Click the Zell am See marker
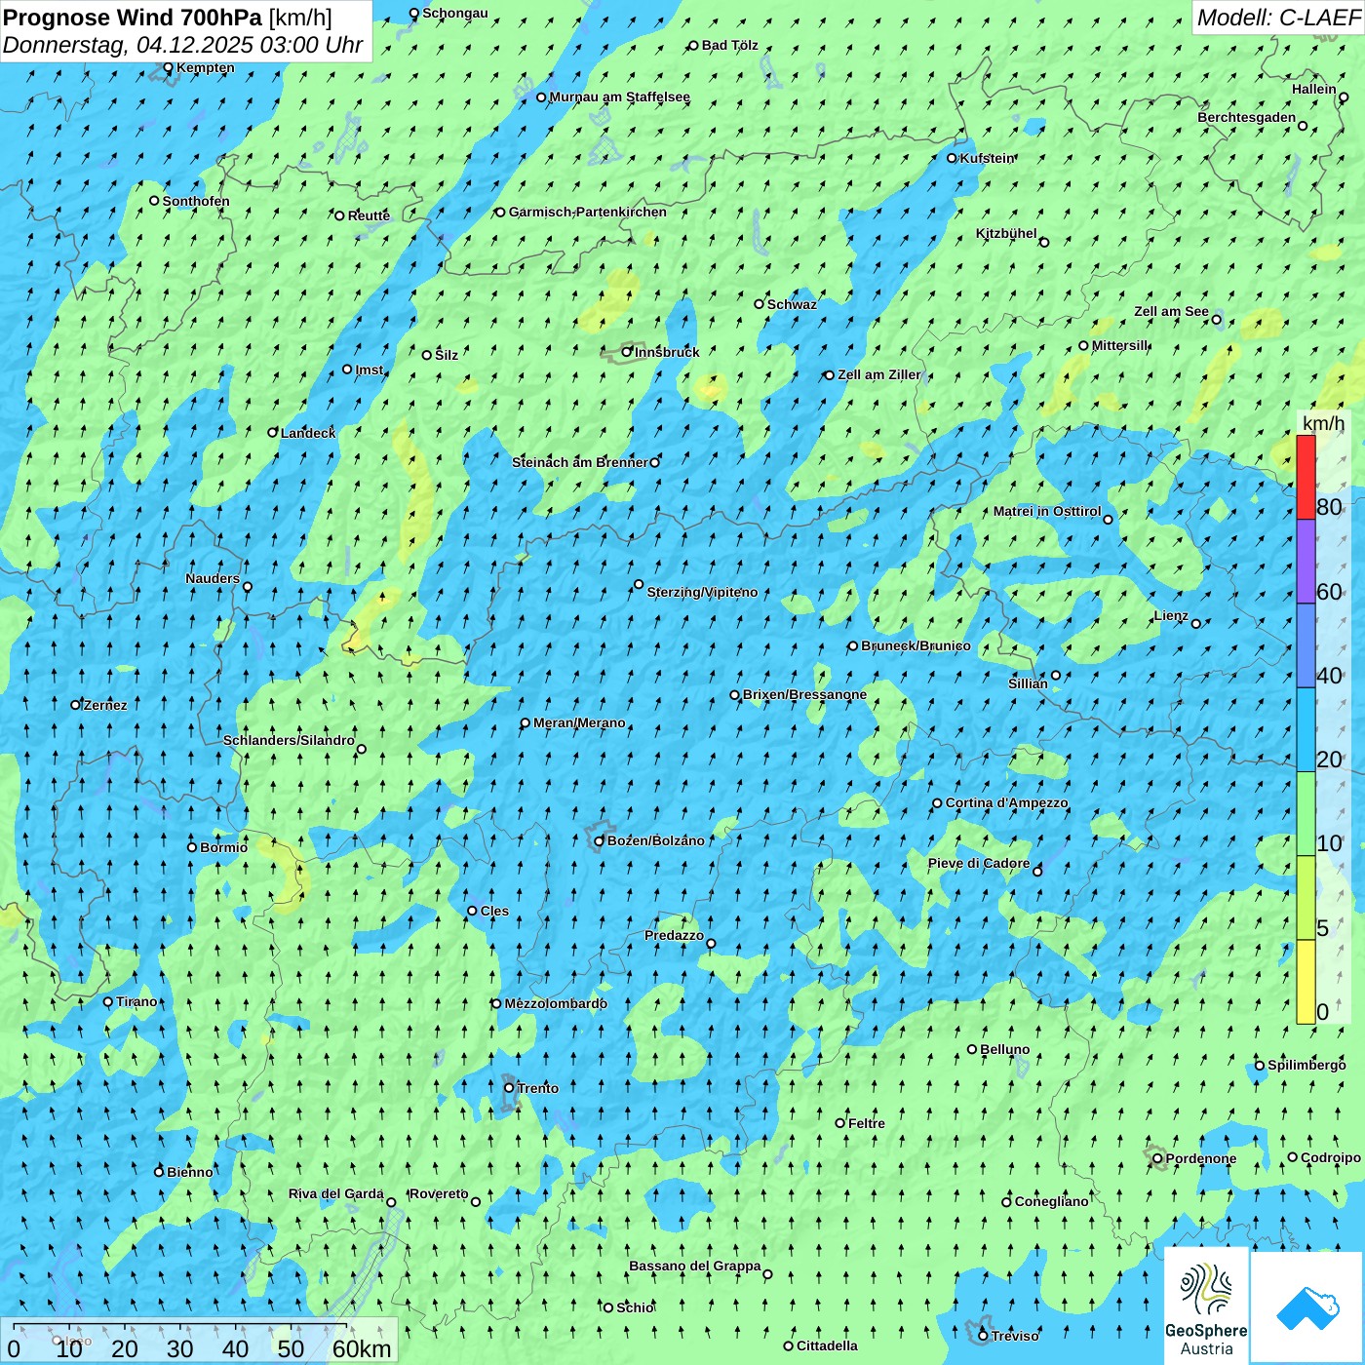 tap(1216, 319)
